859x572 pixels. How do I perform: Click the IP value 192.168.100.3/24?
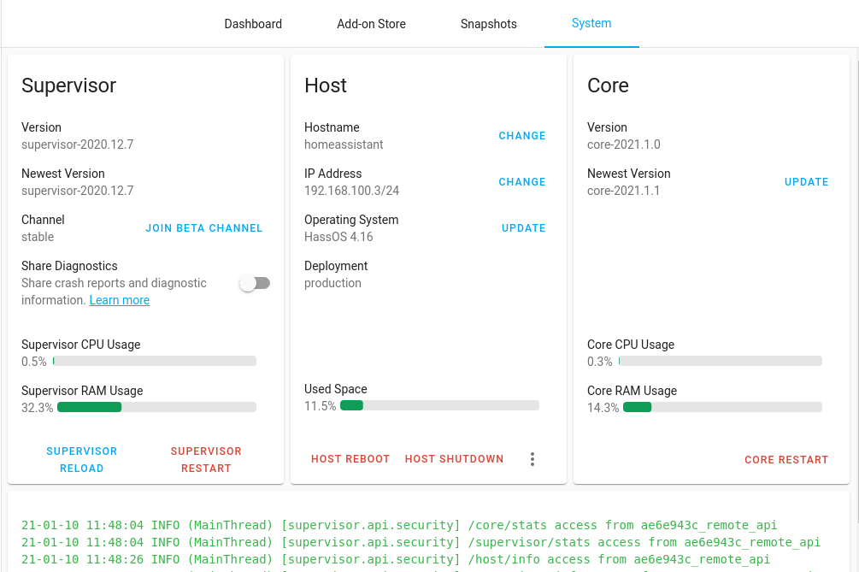coord(351,191)
